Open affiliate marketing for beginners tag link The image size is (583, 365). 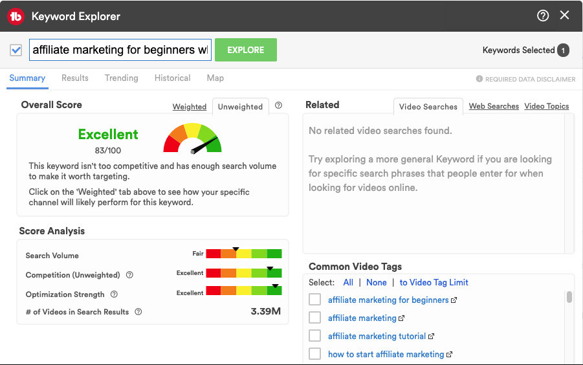pyautogui.click(x=388, y=300)
